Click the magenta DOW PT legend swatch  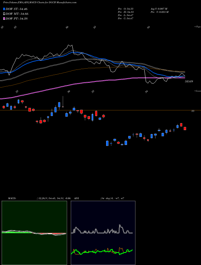coord(4,18)
